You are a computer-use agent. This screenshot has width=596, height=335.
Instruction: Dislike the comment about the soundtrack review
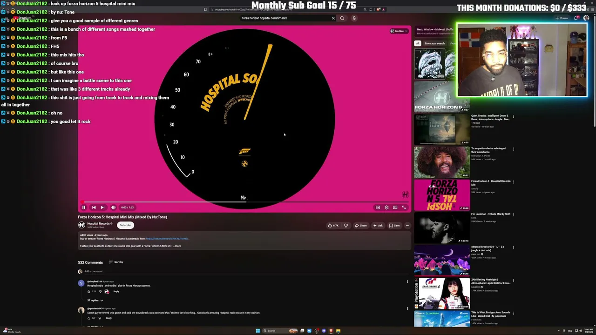click(99, 318)
